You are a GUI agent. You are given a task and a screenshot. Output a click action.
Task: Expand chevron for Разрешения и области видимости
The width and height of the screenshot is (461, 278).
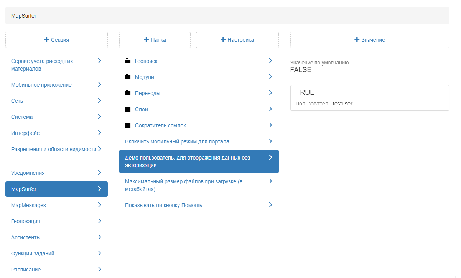coord(99,149)
